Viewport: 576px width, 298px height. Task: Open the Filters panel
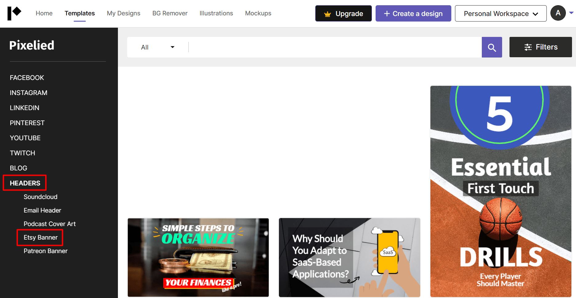click(x=540, y=47)
